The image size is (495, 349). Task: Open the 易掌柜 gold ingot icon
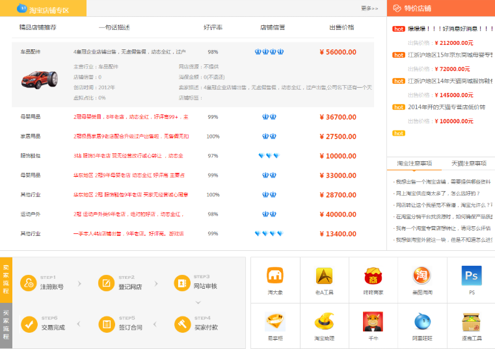275,321
